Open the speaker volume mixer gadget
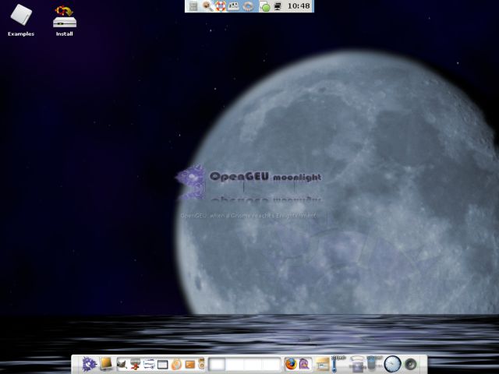 pyautogui.click(x=411, y=364)
